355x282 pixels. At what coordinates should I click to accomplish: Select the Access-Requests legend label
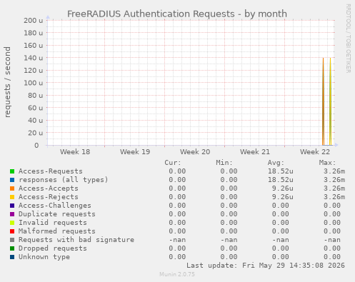click(x=51, y=171)
